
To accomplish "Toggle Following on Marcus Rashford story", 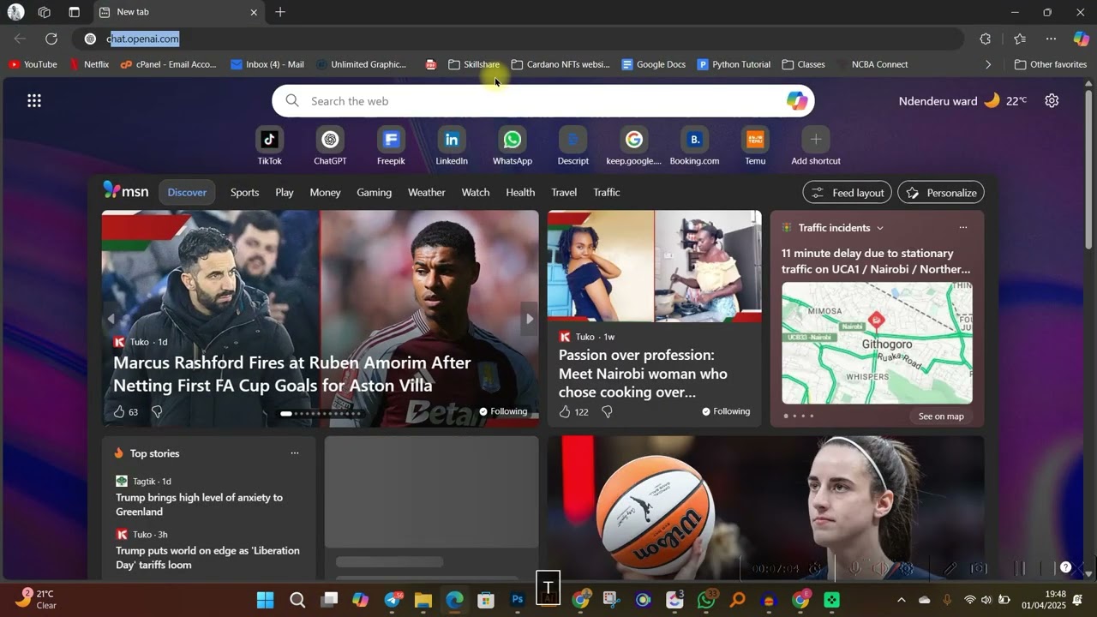I will click(503, 411).
